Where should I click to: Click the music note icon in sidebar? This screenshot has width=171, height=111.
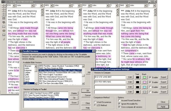(4, 39)
